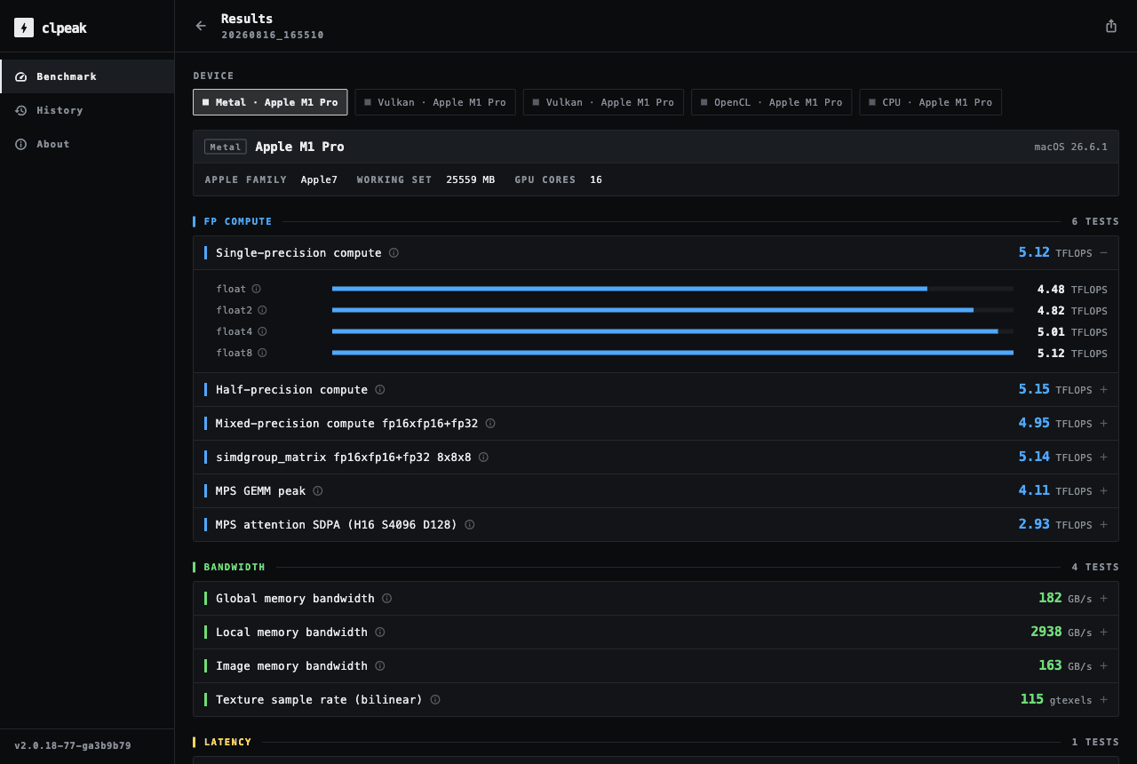Show info for Single-precision compute
The height and width of the screenshot is (764, 1137).
pos(394,253)
